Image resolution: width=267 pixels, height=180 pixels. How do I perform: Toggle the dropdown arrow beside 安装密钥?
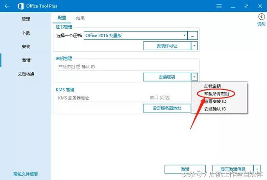(194, 77)
